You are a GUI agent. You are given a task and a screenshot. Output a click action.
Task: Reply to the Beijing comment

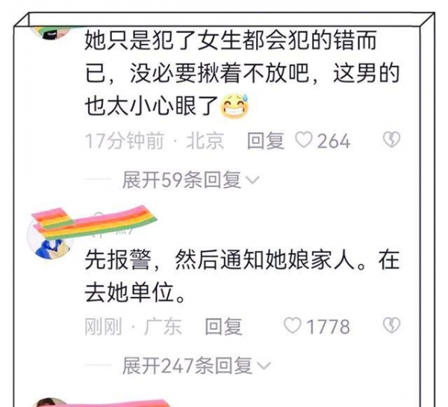click(x=265, y=141)
